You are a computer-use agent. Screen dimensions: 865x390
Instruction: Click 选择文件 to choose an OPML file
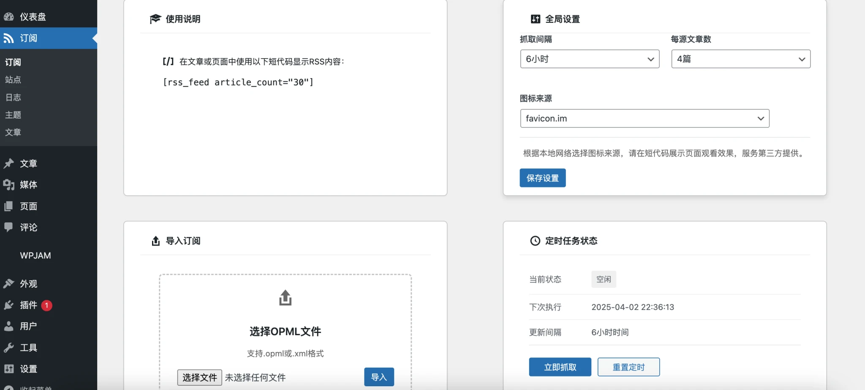click(x=199, y=377)
